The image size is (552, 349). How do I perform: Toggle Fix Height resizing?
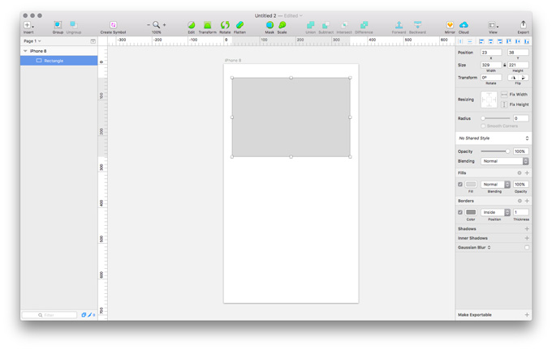(504, 104)
